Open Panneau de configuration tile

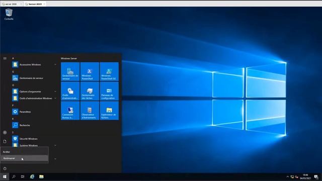tap(109, 91)
